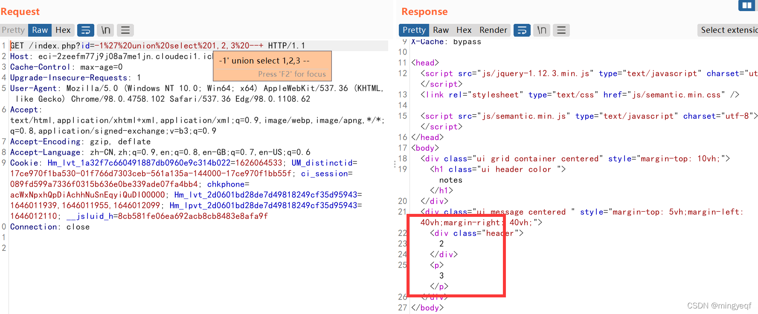Switch Response view to Raw tab
Screen dimensions: 758x314
[441, 30]
